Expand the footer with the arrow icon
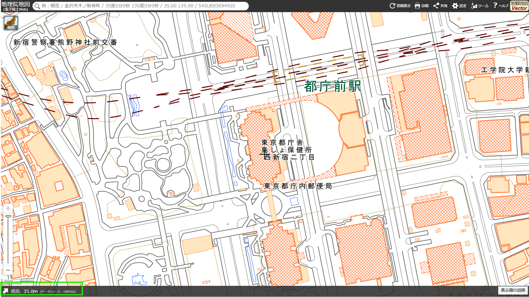 click(x=5, y=291)
